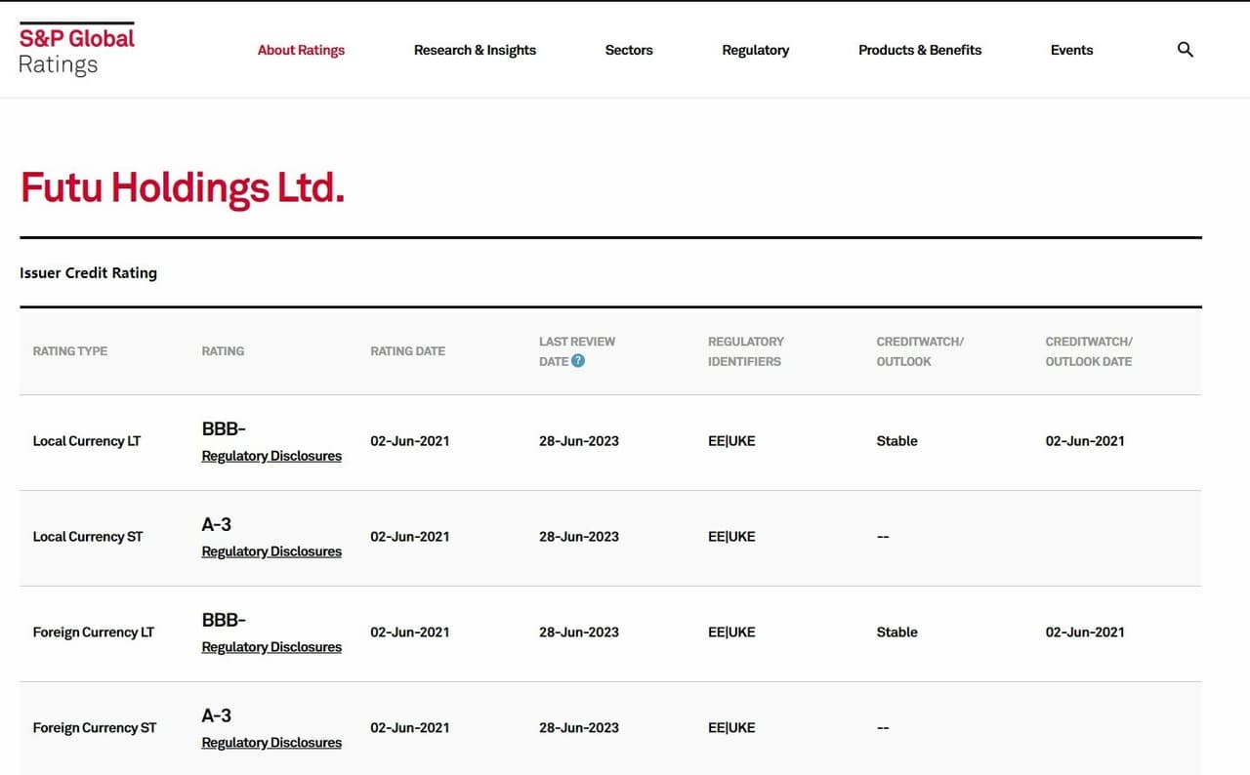Open the Products & Benefits menu
This screenshot has width=1250, height=775.
tap(919, 50)
